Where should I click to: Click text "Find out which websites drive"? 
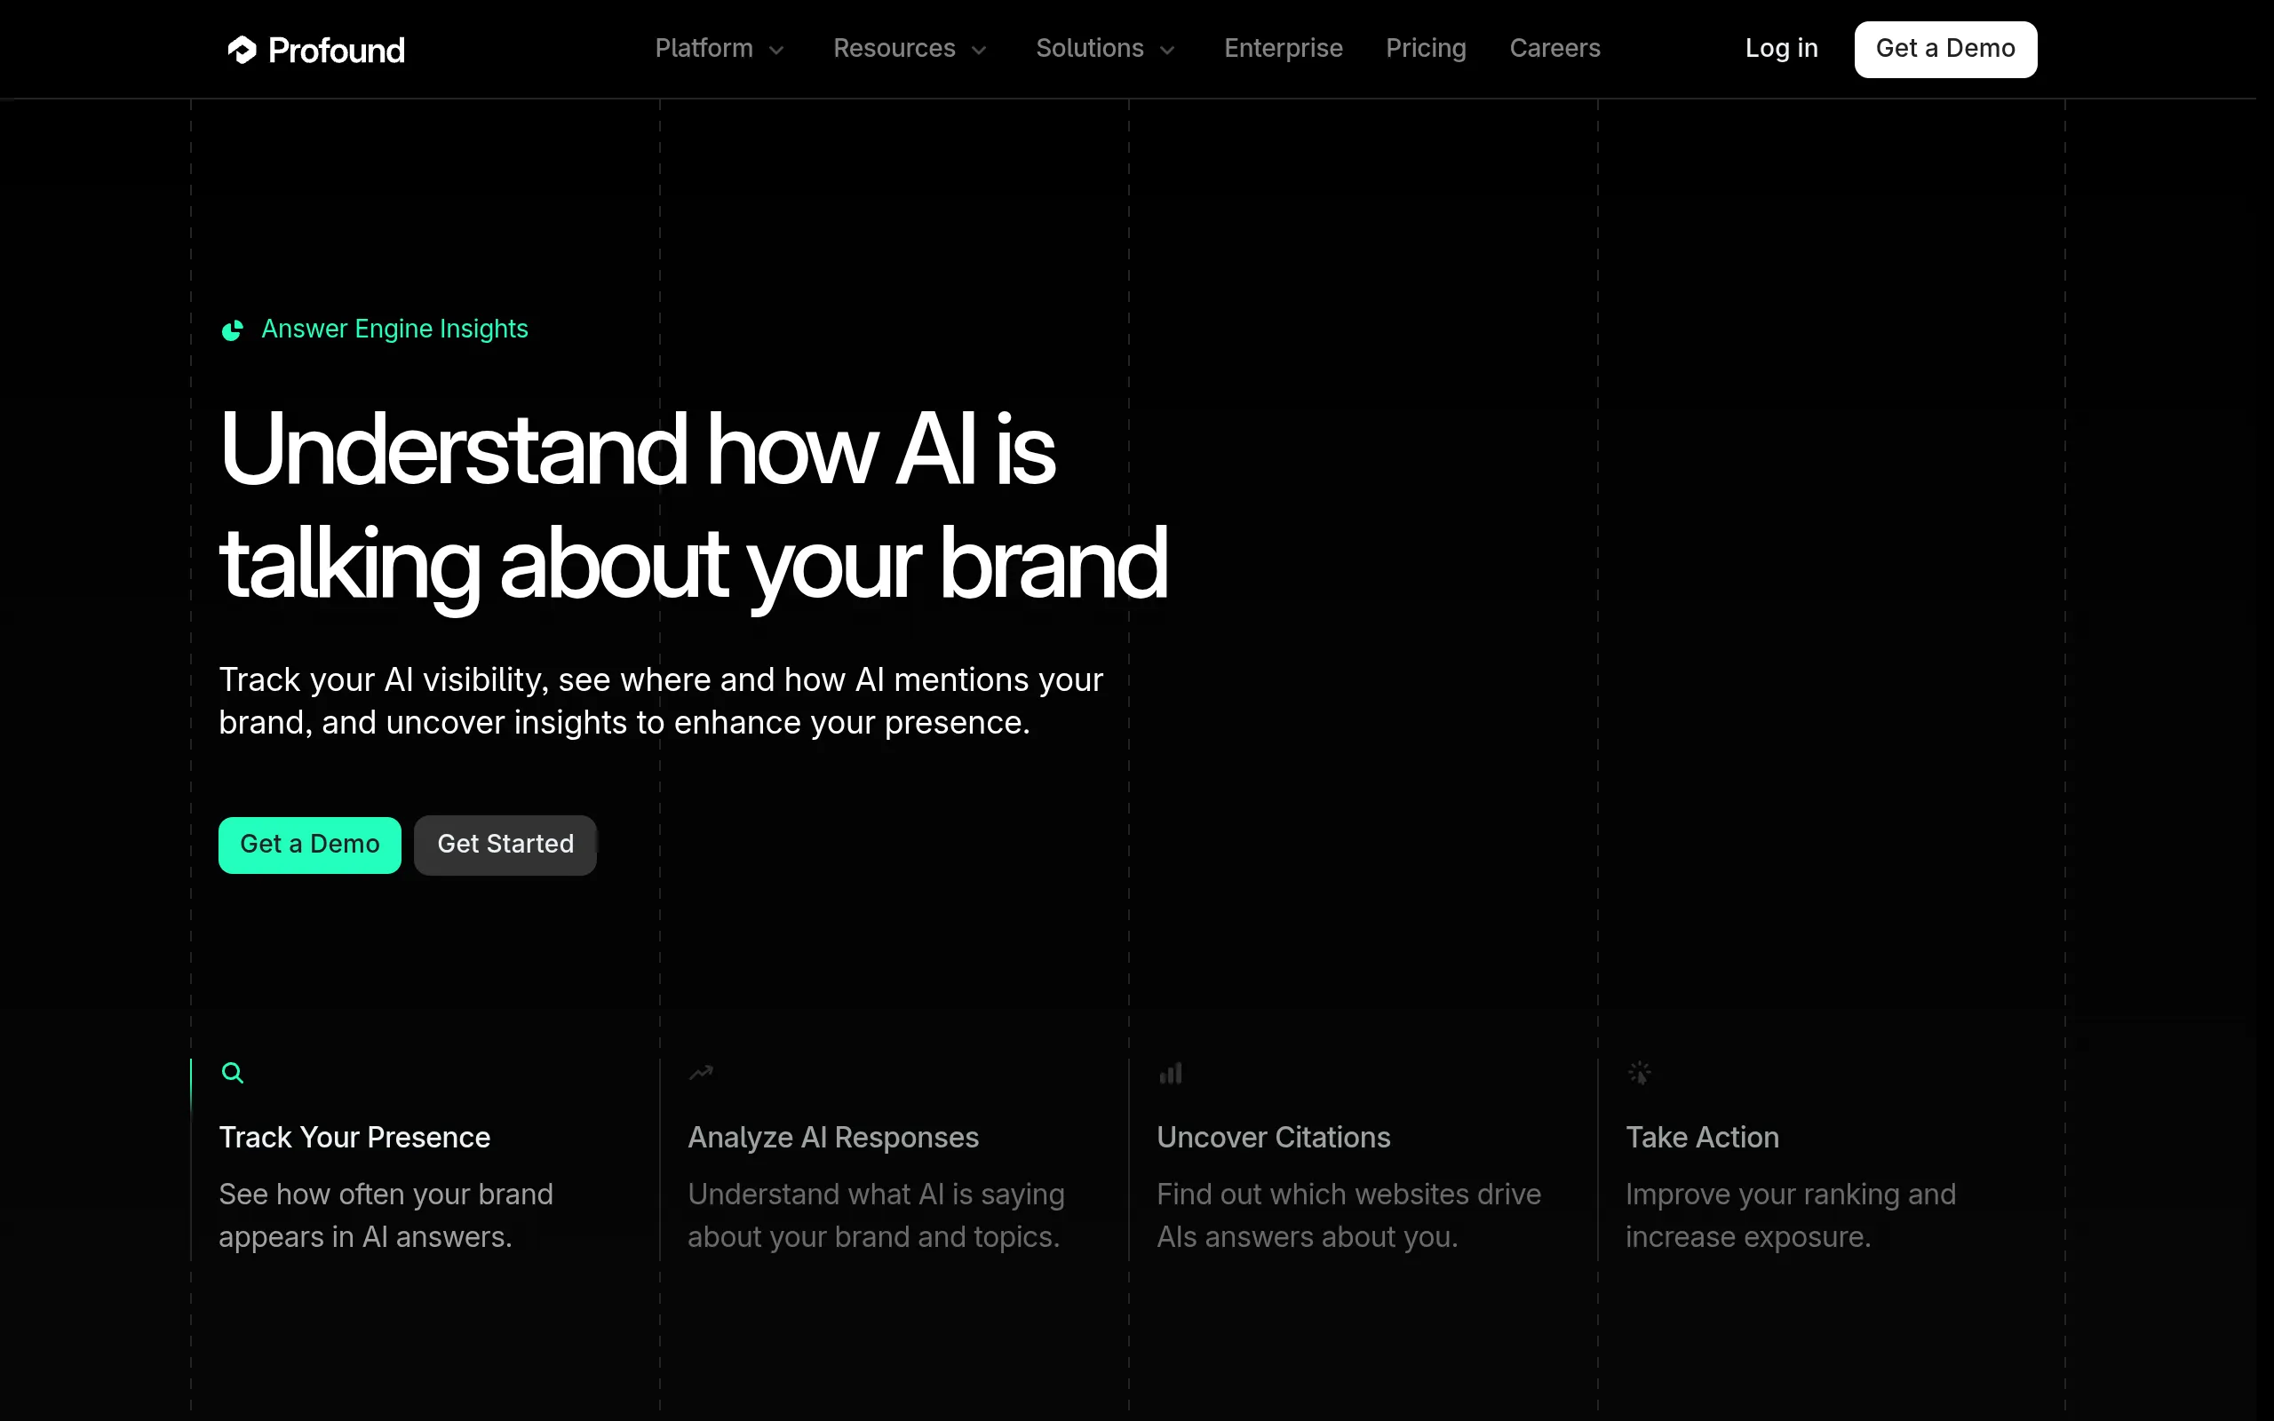(x=1348, y=1195)
